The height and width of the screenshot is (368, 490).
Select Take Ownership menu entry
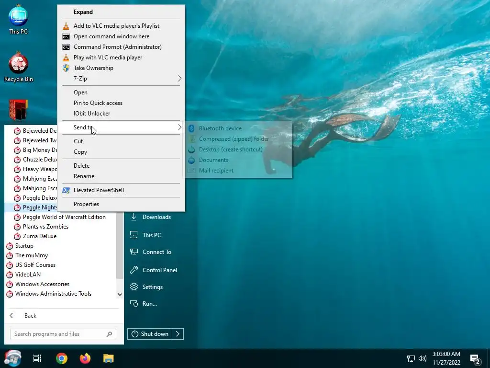click(121, 68)
